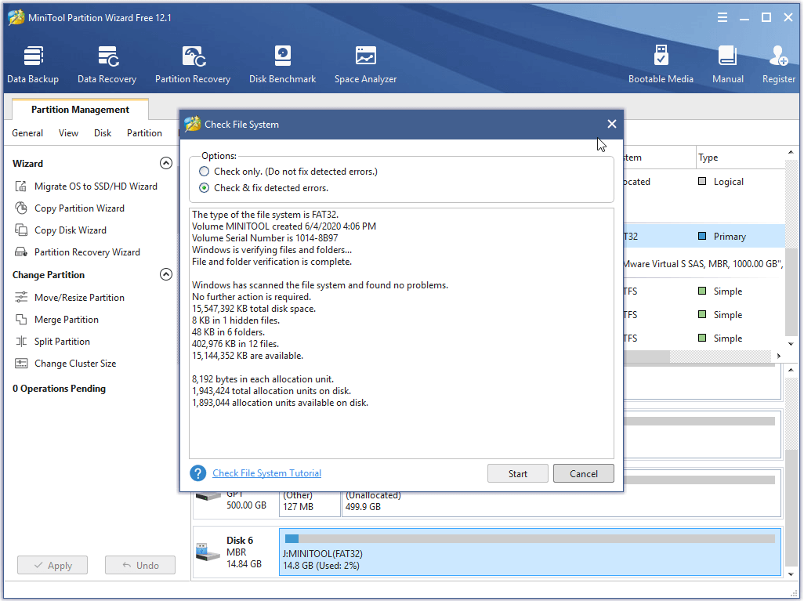Select Check & fix detected errors option

point(204,188)
